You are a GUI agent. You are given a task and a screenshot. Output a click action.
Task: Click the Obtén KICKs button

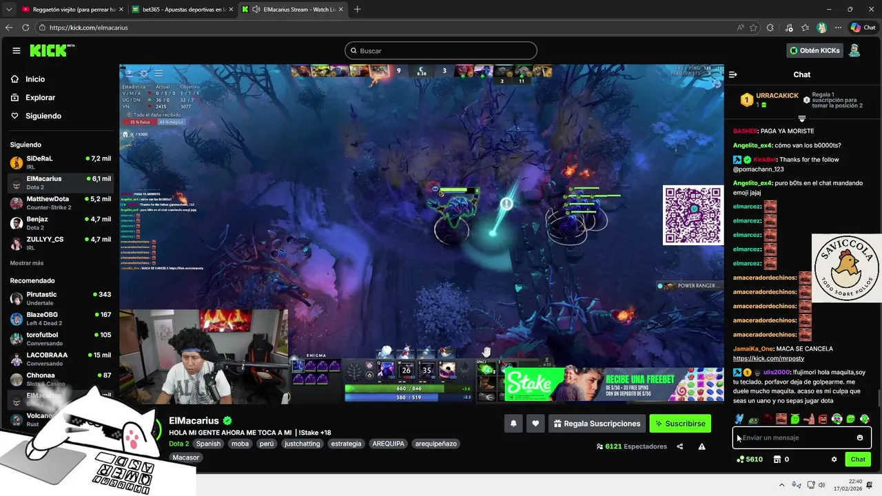(x=814, y=50)
